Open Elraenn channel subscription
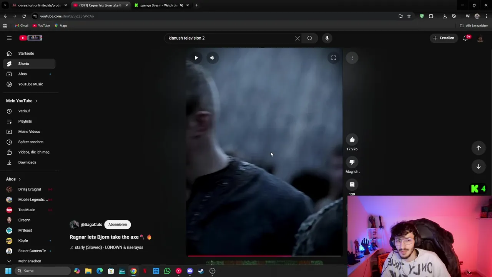Screen dimensions: 492x277 [x=29, y=220]
